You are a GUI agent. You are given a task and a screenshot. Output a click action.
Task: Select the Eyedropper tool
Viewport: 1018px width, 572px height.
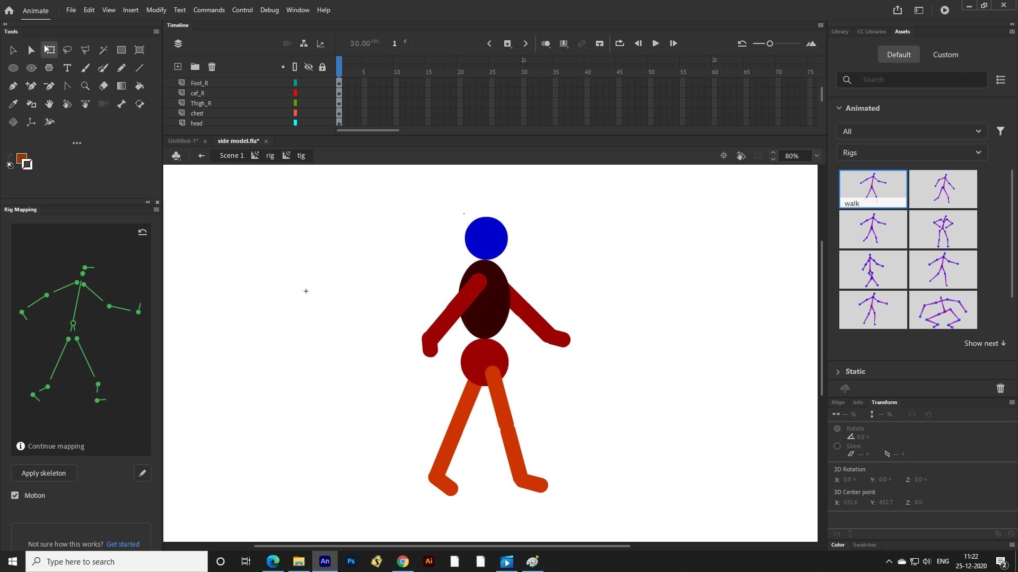coord(13,104)
